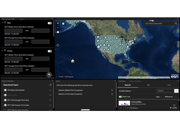Uncheck 2017 USA Property Crime Index layer
This screenshot has height=128, width=180.
pos(5,105)
